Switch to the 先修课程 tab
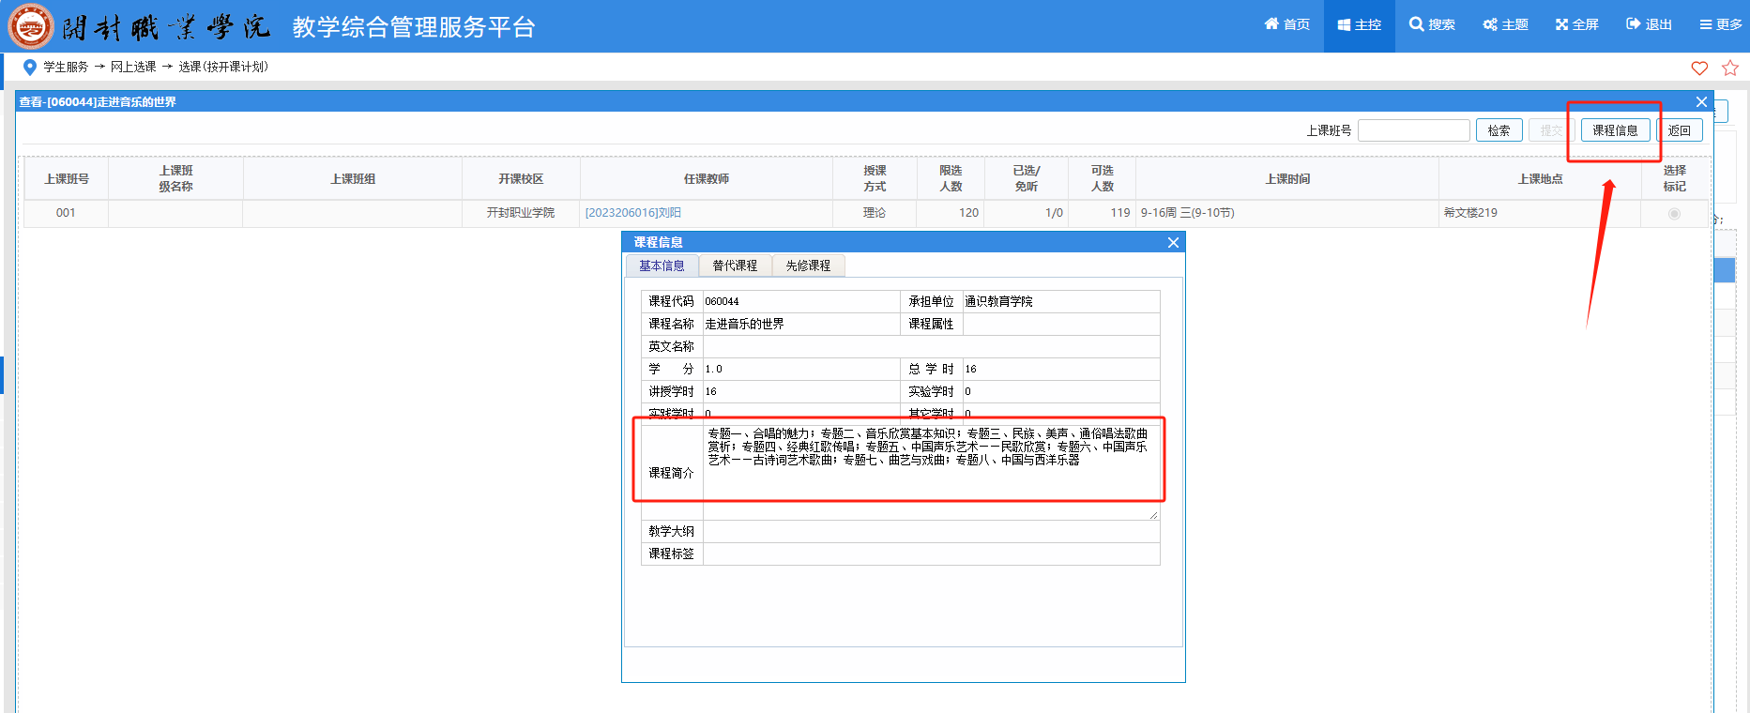1750x713 pixels. [x=808, y=265]
